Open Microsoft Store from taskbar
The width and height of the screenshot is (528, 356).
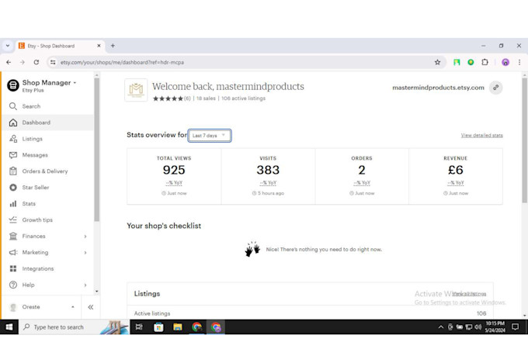[158, 327]
